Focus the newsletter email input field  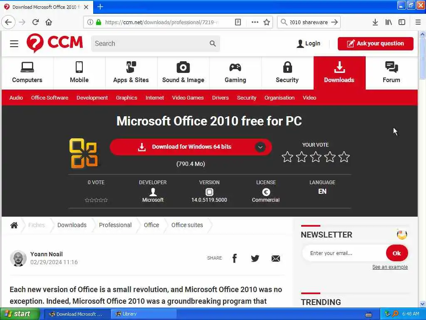344,253
